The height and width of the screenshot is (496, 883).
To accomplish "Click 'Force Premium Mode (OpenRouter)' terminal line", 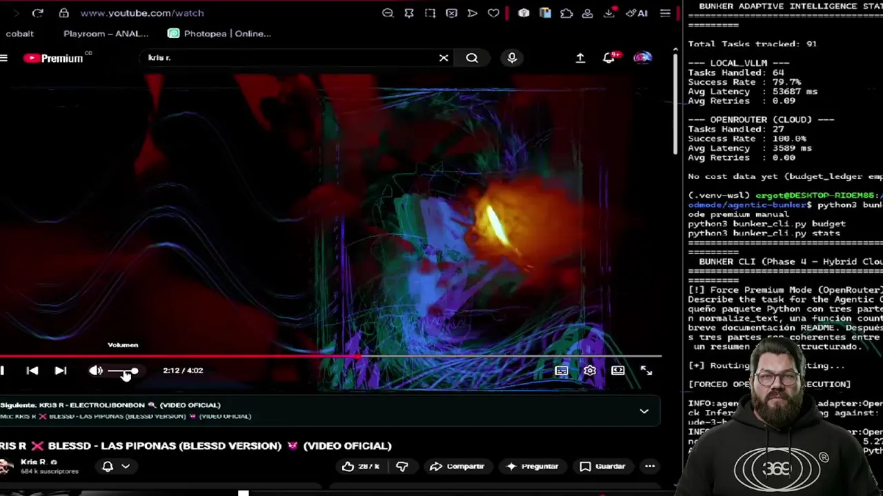I will [x=785, y=290].
